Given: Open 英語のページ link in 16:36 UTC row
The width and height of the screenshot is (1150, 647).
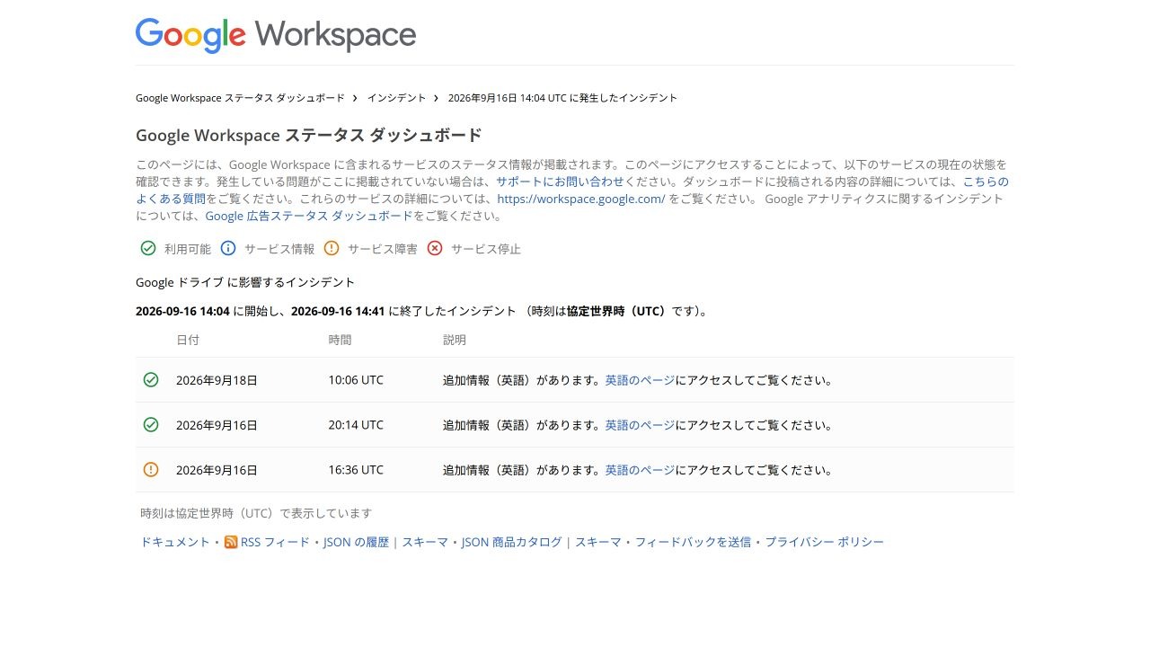Looking at the screenshot, I should point(640,470).
